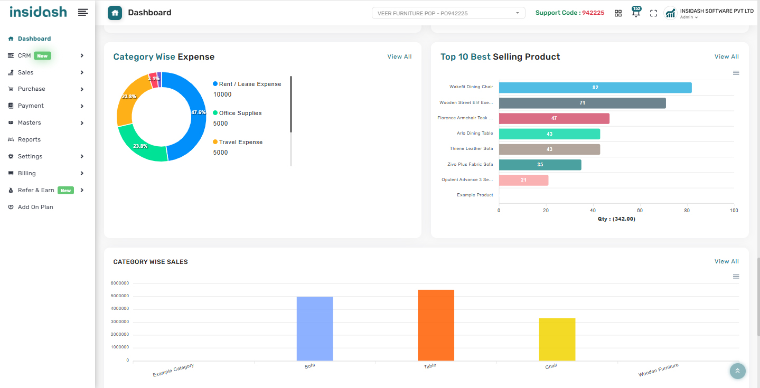Image resolution: width=760 pixels, height=388 pixels.
Task: Toggle Office Supplies legend item
Action: click(240, 113)
